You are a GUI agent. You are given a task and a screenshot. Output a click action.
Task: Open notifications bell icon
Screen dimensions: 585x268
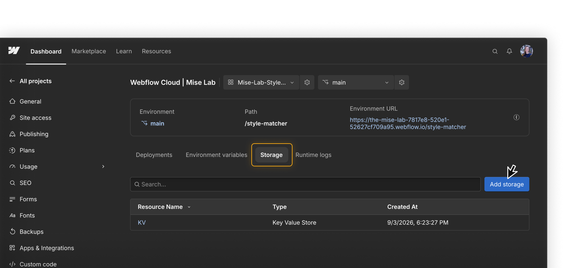click(509, 51)
